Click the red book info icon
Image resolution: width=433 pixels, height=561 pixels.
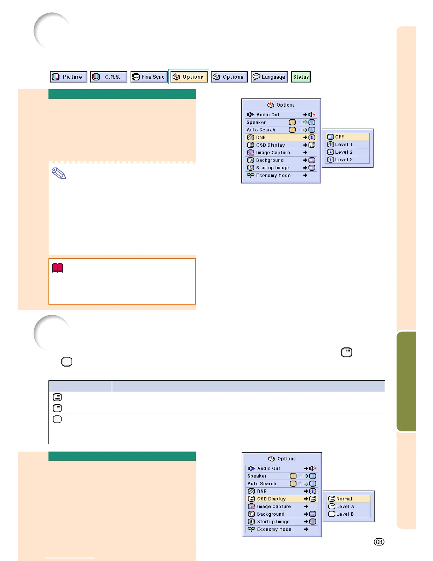click(x=58, y=268)
